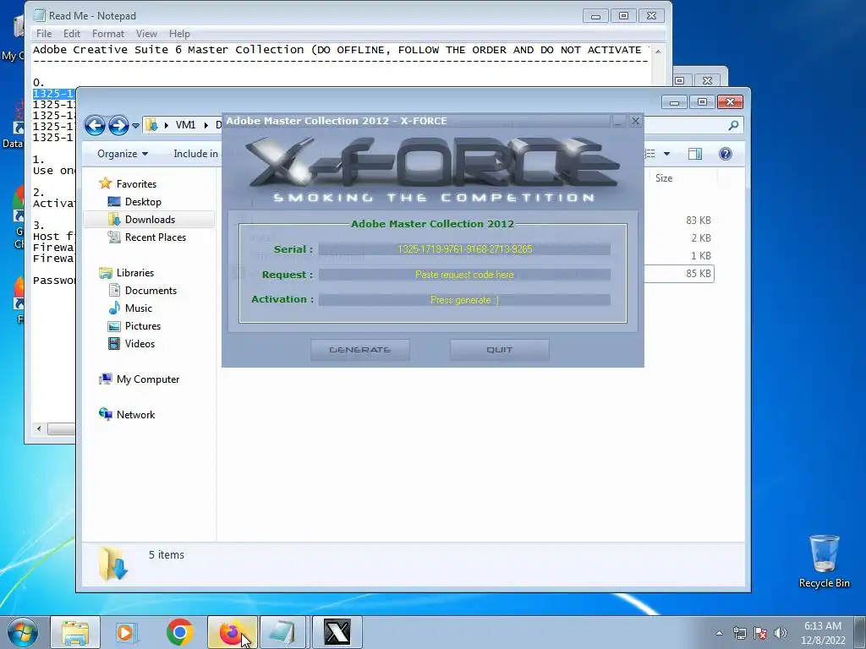Select the file sized 83 KB
The image size is (866, 649).
point(698,221)
